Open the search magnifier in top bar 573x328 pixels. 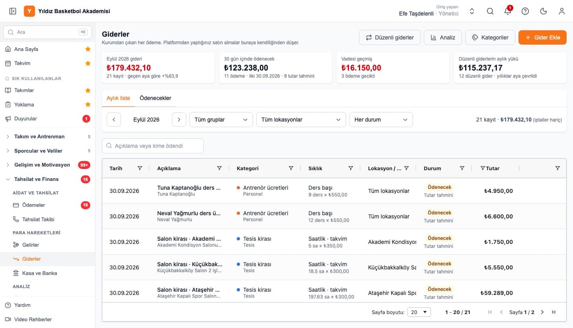click(490, 11)
